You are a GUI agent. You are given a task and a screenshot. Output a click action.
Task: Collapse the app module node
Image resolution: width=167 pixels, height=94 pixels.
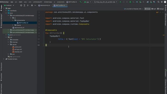click(4, 8)
